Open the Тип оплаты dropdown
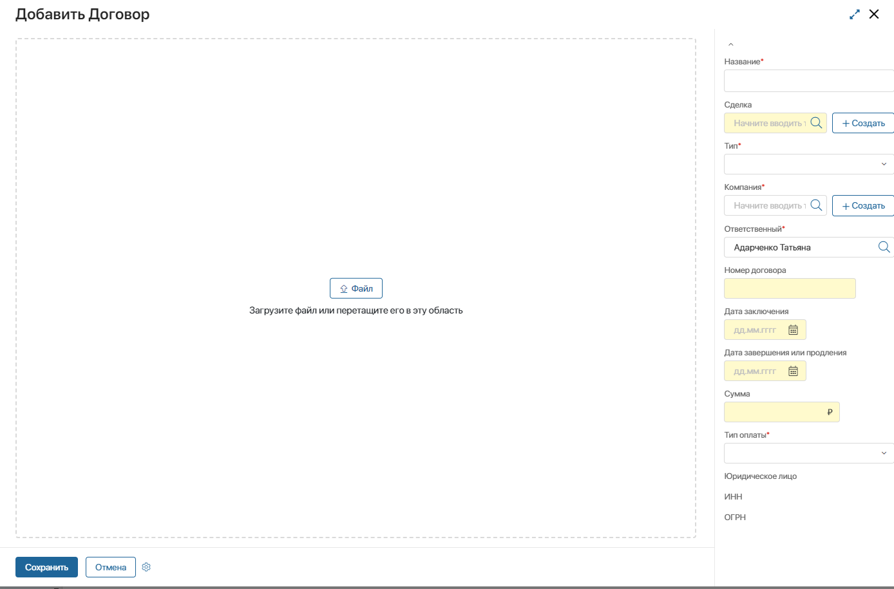The image size is (894, 589). click(809, 453)
